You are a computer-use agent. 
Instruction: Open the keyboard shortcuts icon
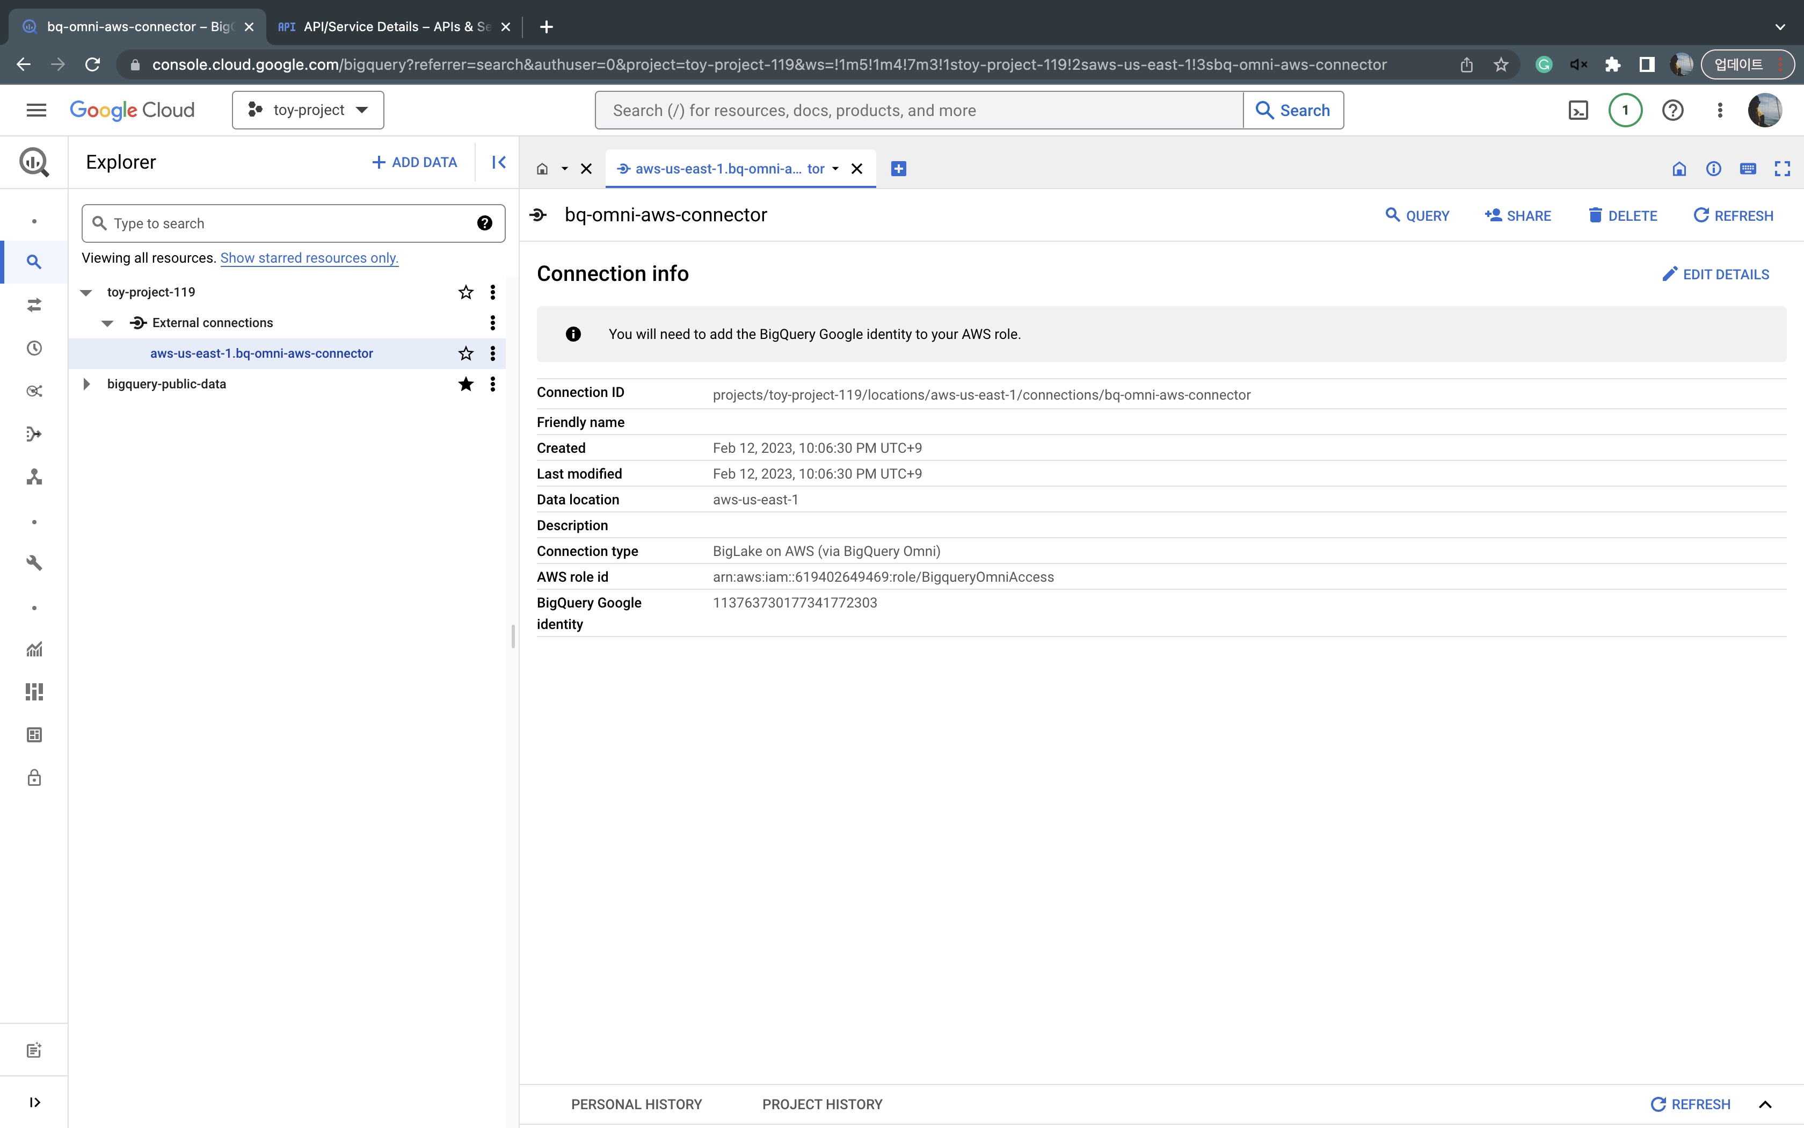(1747, 169)
